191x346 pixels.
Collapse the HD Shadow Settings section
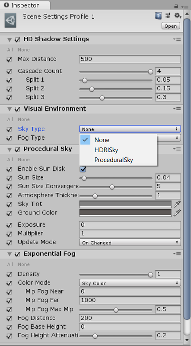pyautogui.click(x=9, y=40)
